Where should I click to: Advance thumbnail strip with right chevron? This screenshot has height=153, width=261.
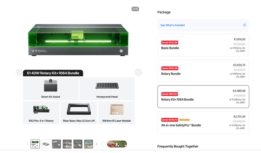[96, 144]
